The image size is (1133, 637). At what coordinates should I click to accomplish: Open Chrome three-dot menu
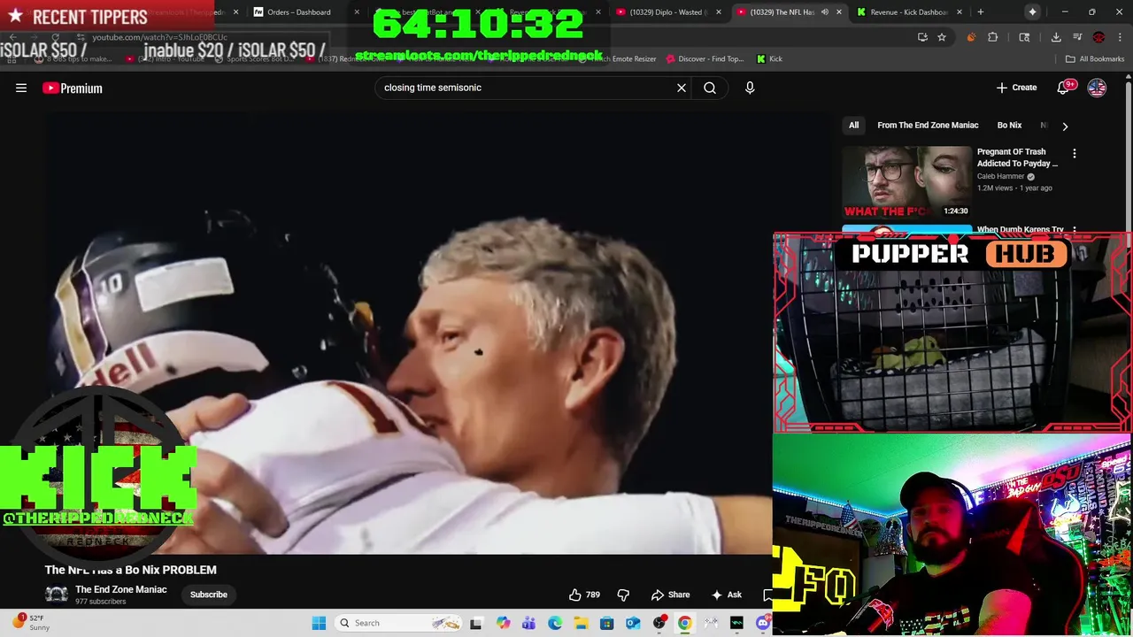point(1120,37)
